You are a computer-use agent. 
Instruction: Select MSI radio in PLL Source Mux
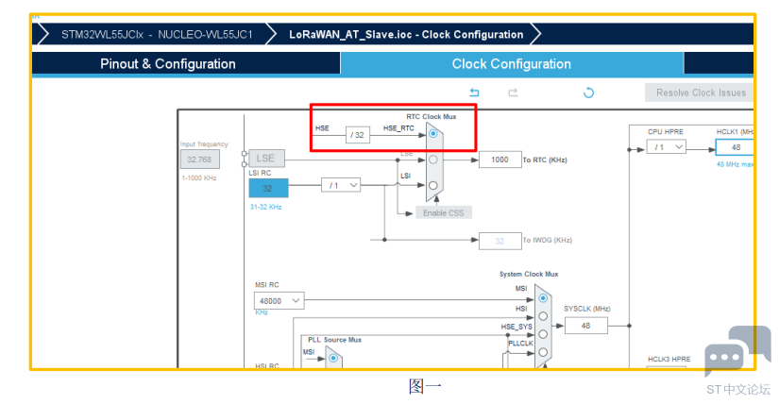click(333, 358)
